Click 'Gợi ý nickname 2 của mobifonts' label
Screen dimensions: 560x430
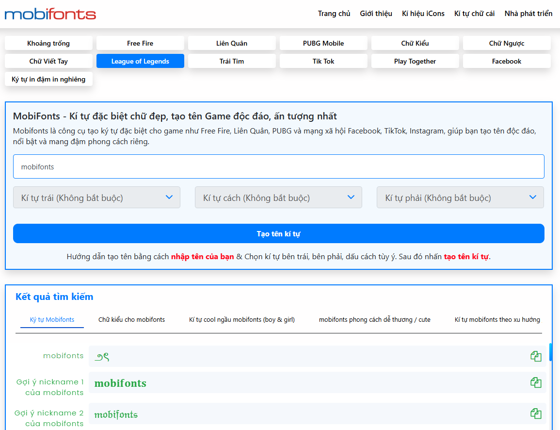point(49,418)
